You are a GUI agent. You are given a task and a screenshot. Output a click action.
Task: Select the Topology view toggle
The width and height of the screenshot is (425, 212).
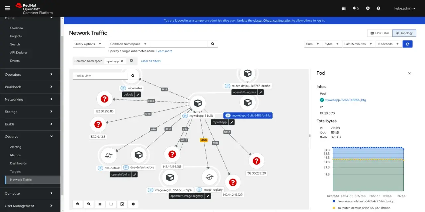[404, 33]
